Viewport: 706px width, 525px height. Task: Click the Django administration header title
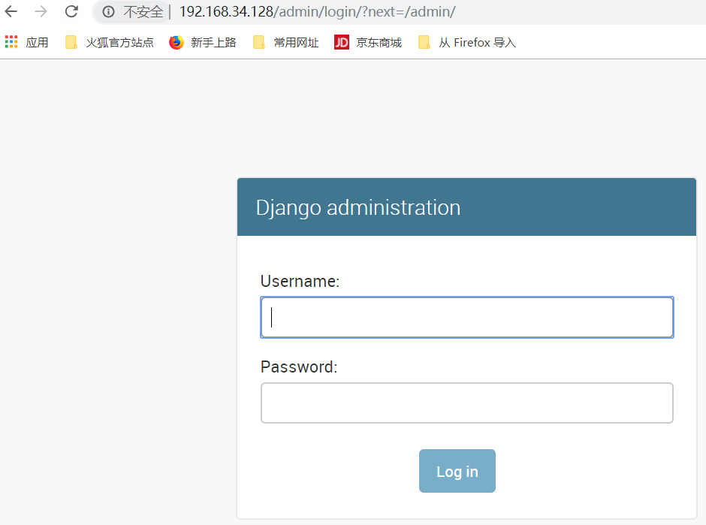(358, 207)
